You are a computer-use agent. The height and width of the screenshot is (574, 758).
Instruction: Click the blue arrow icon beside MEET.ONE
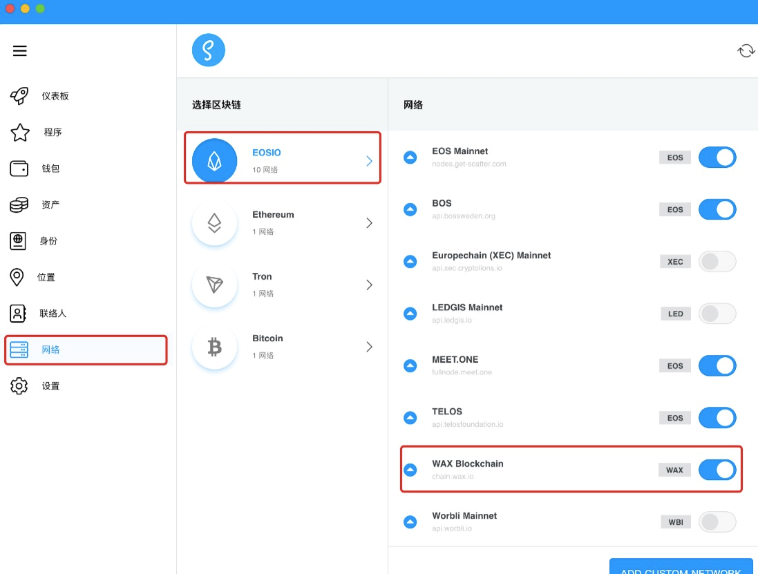pyautogui.click(x=410, y=366)
